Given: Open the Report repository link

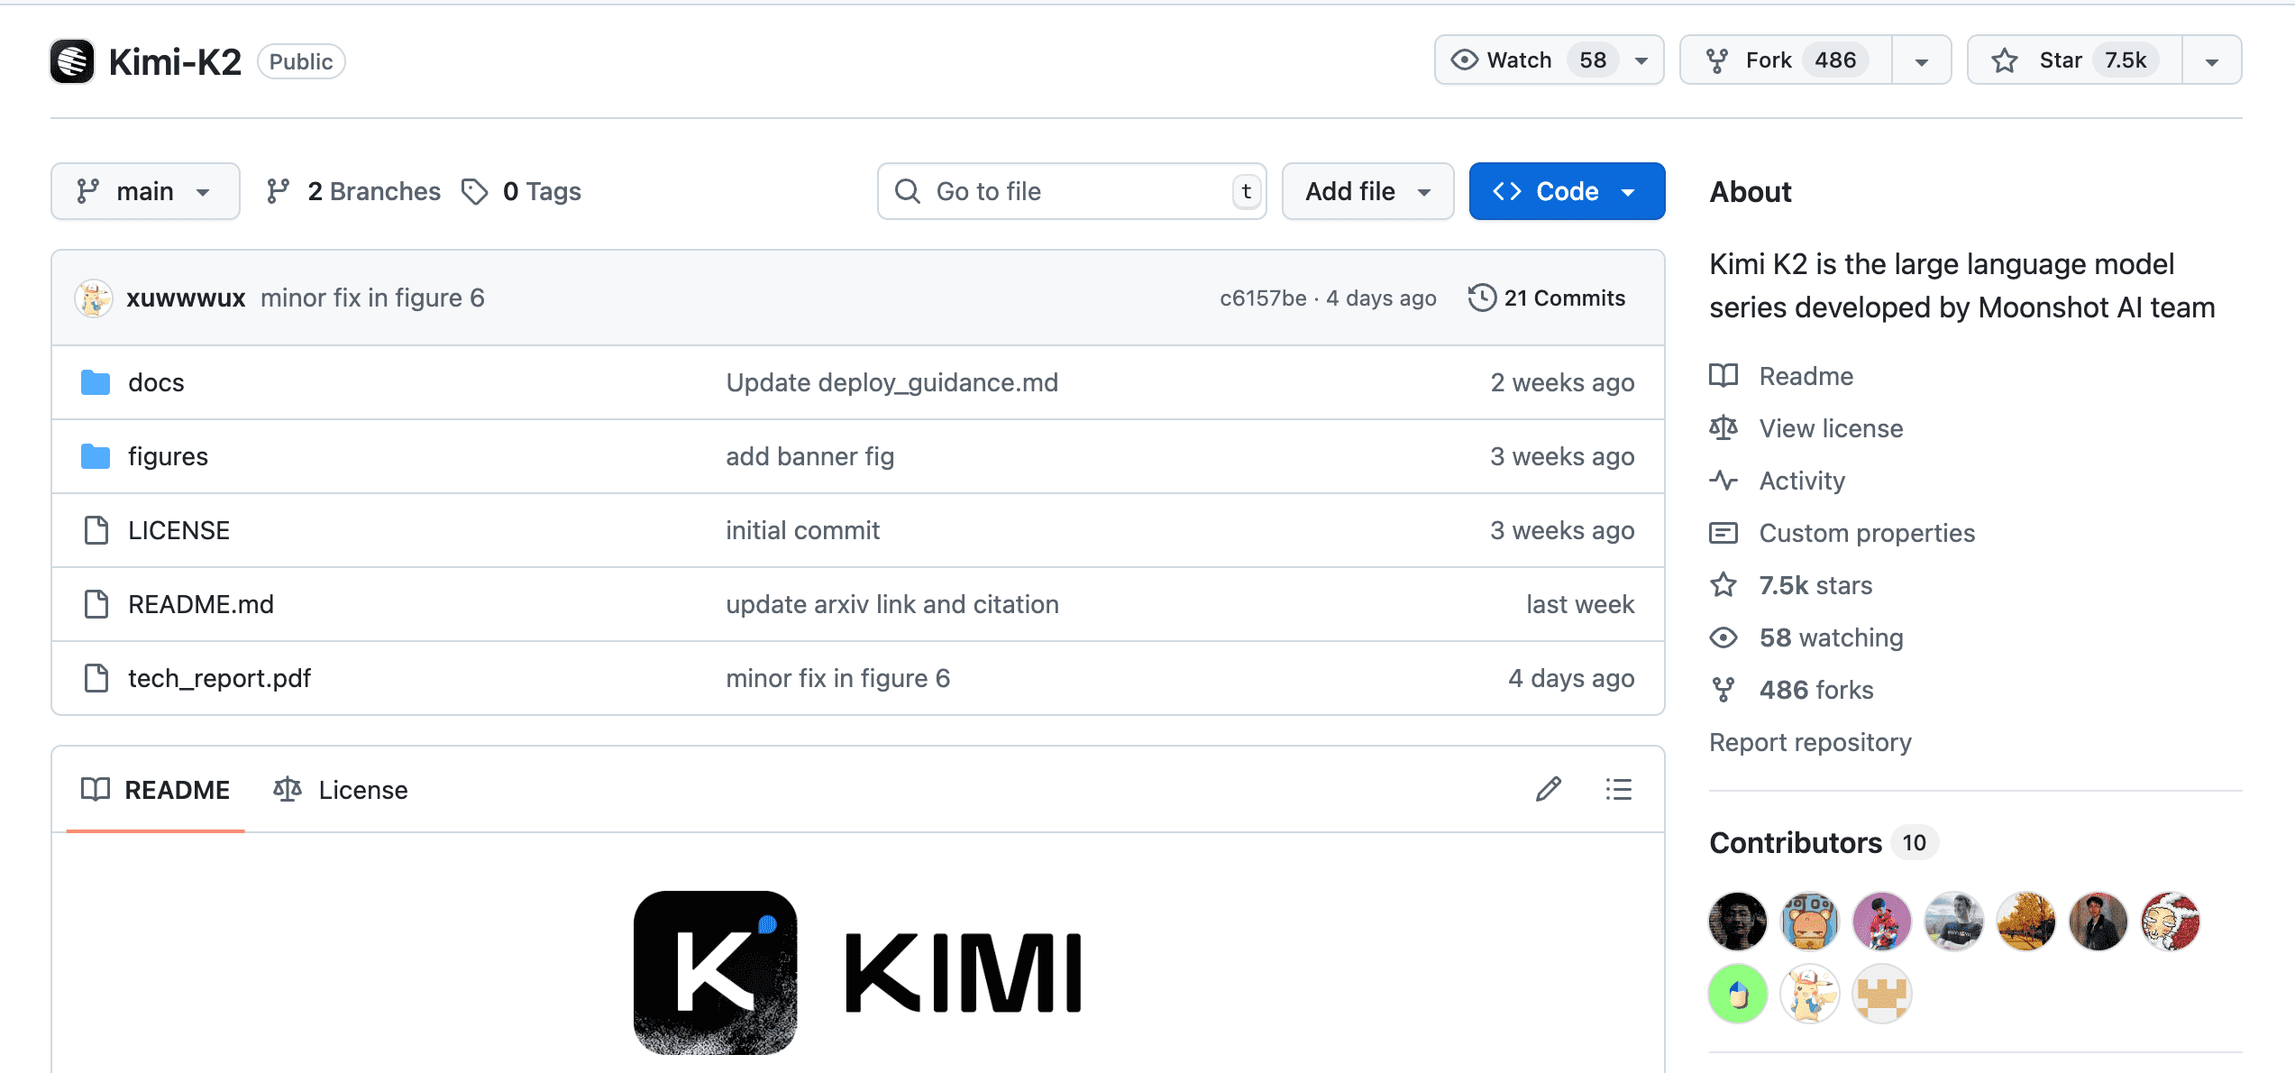Looking at the screenshot, I should [x=1810, y=742].
